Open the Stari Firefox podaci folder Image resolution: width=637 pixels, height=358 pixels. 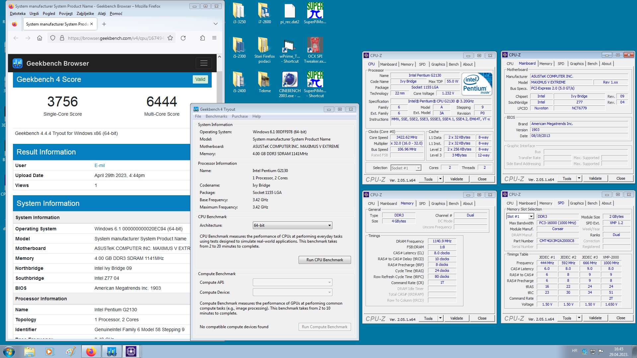click(264, 50)
